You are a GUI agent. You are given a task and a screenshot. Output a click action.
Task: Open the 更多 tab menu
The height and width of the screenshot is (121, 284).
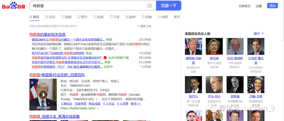click(x=177, y=17)
